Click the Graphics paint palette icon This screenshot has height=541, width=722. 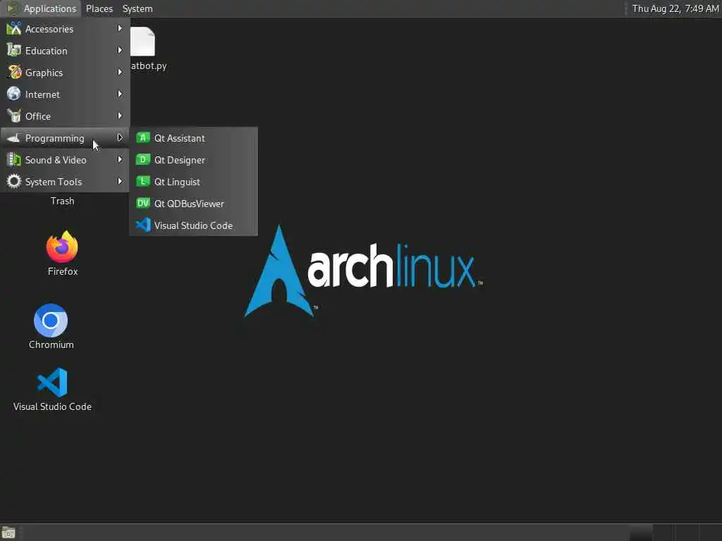coord(14,73)
